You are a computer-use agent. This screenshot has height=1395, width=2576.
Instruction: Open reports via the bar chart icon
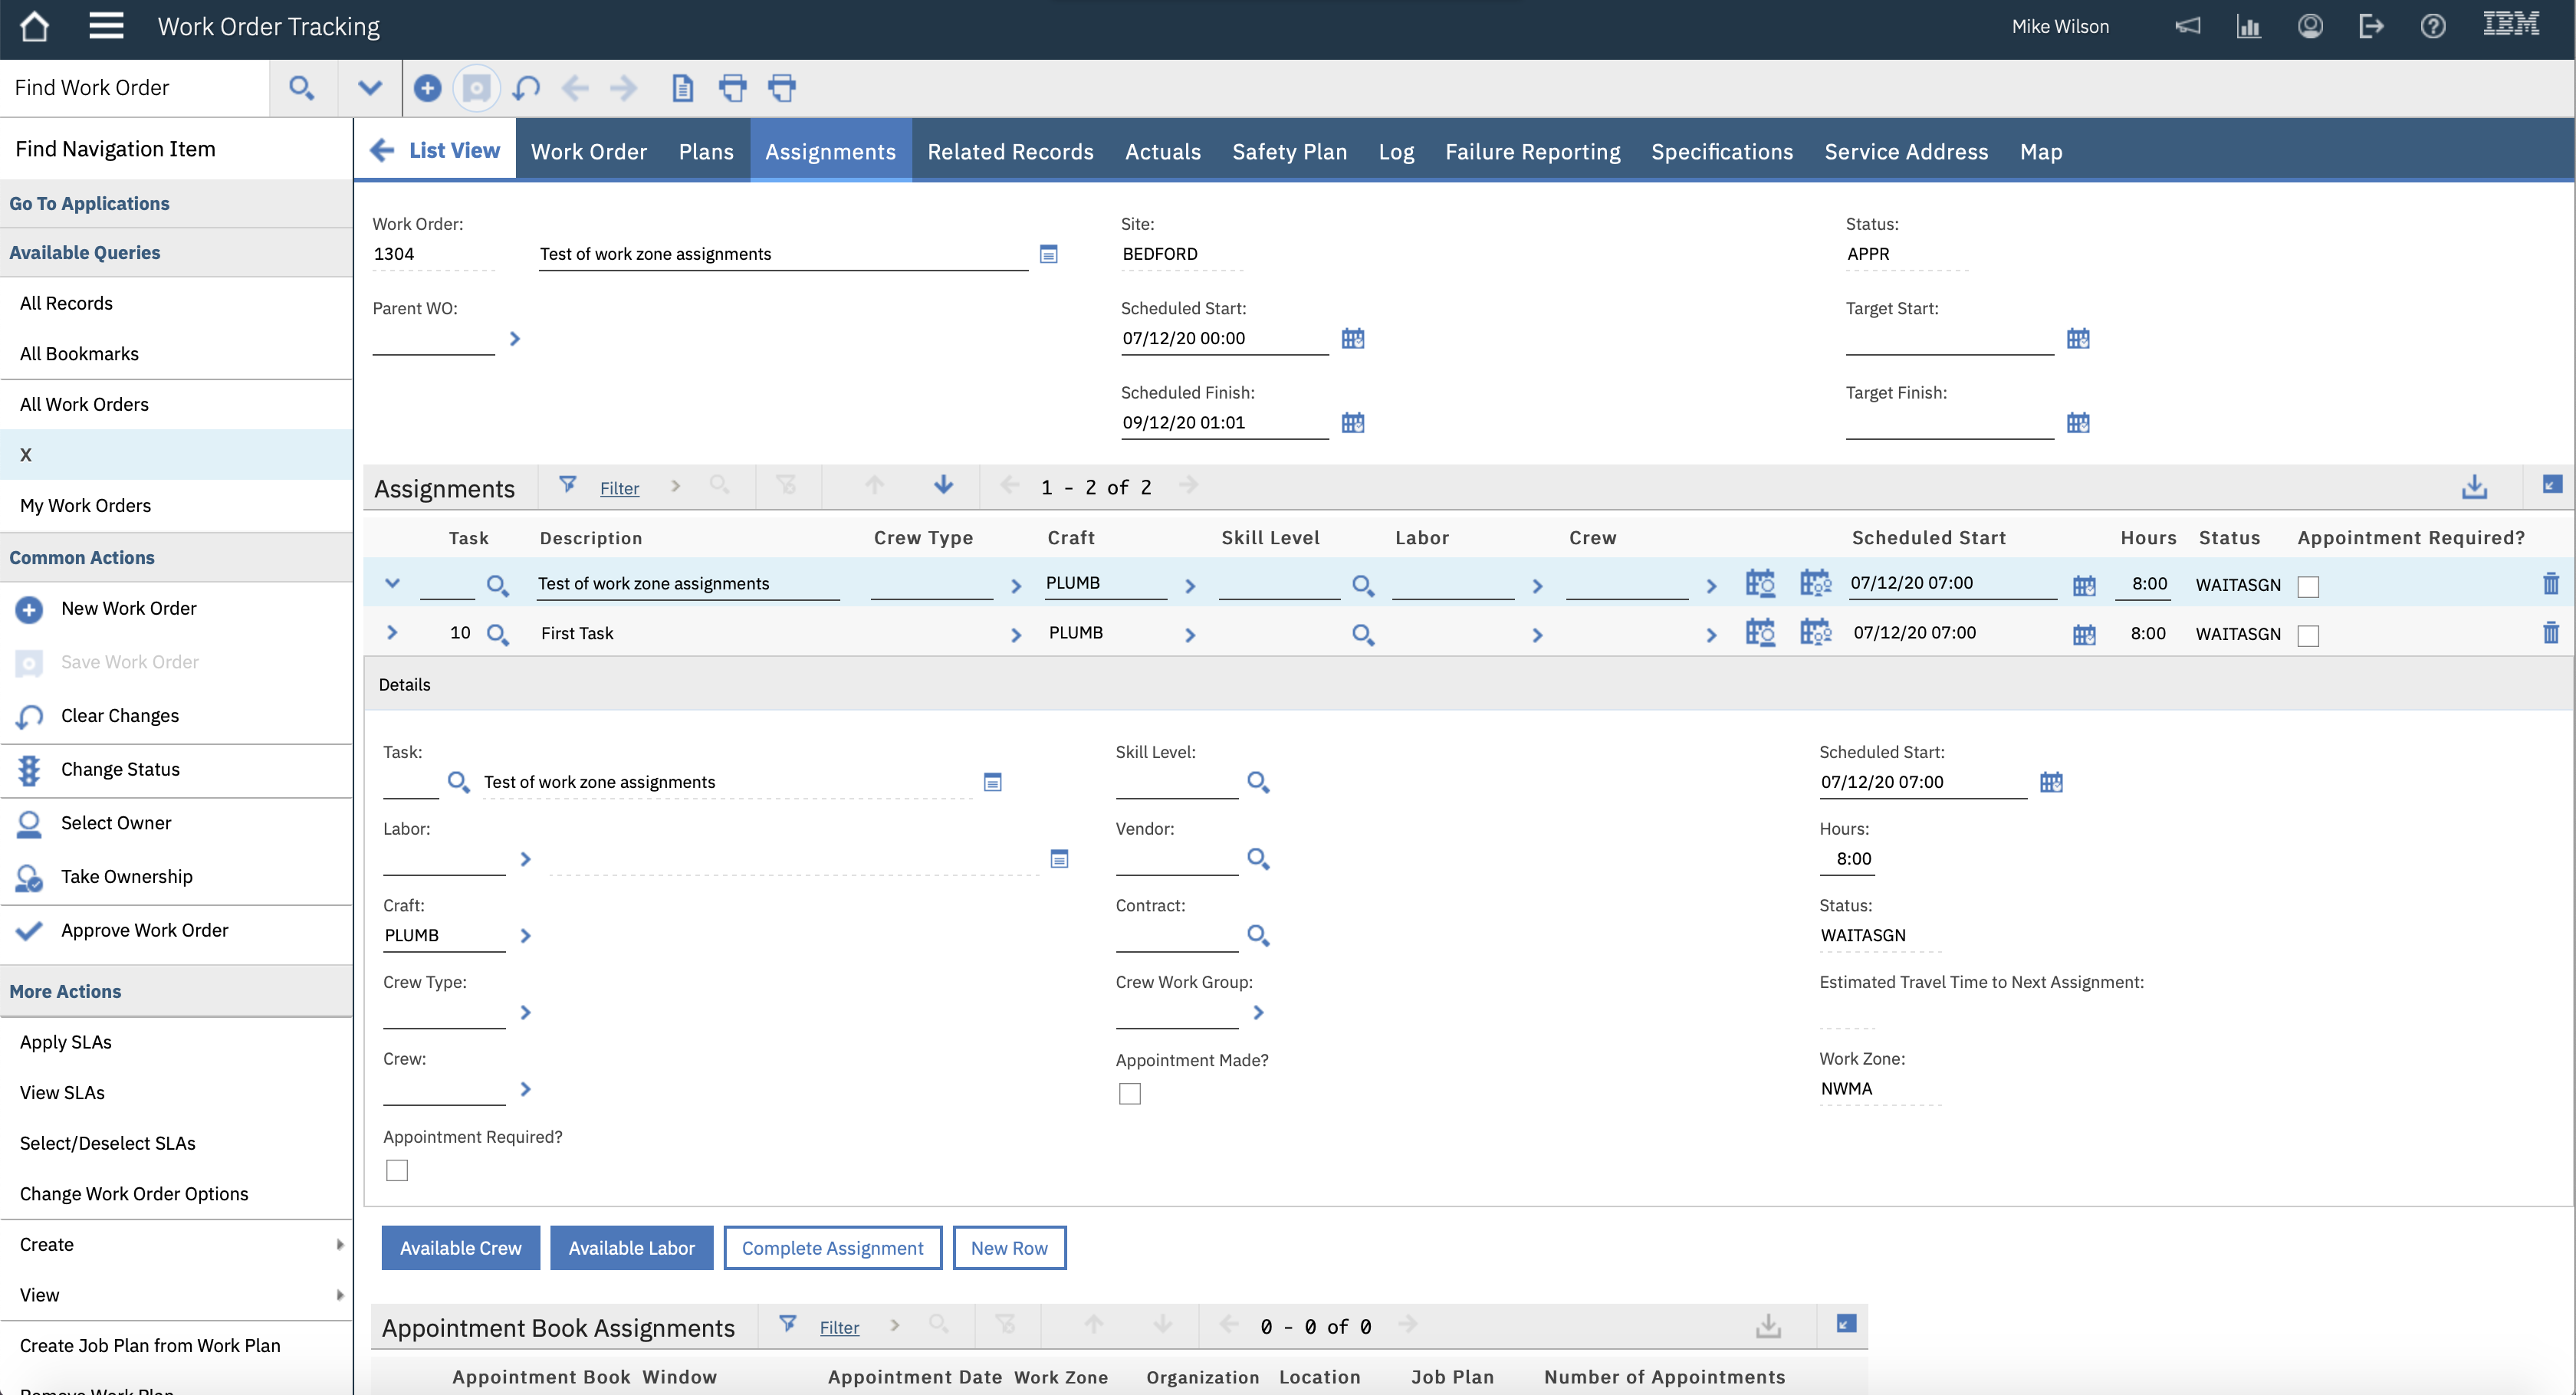pos(2249,26)
